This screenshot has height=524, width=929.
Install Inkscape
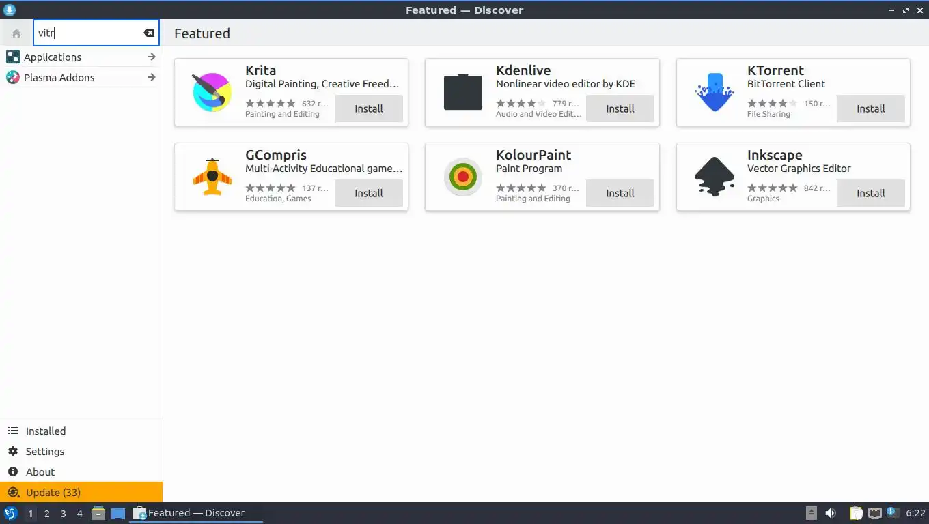point(871,193)
